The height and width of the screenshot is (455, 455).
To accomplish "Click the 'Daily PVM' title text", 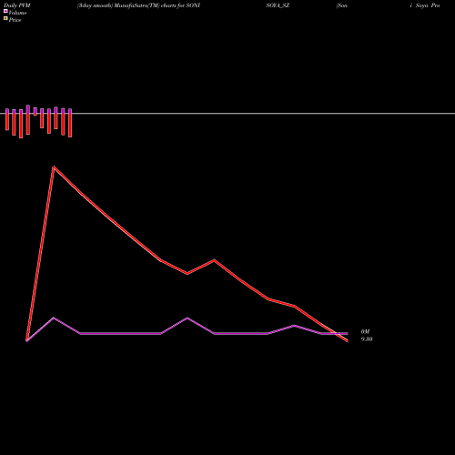I will click(x=17, y=5).
